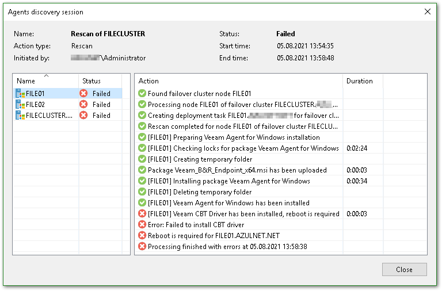The width and height of the screenshot is (442, 291).
Task: Click the error icon for 'Reboot is required' row
Action: 142,236
